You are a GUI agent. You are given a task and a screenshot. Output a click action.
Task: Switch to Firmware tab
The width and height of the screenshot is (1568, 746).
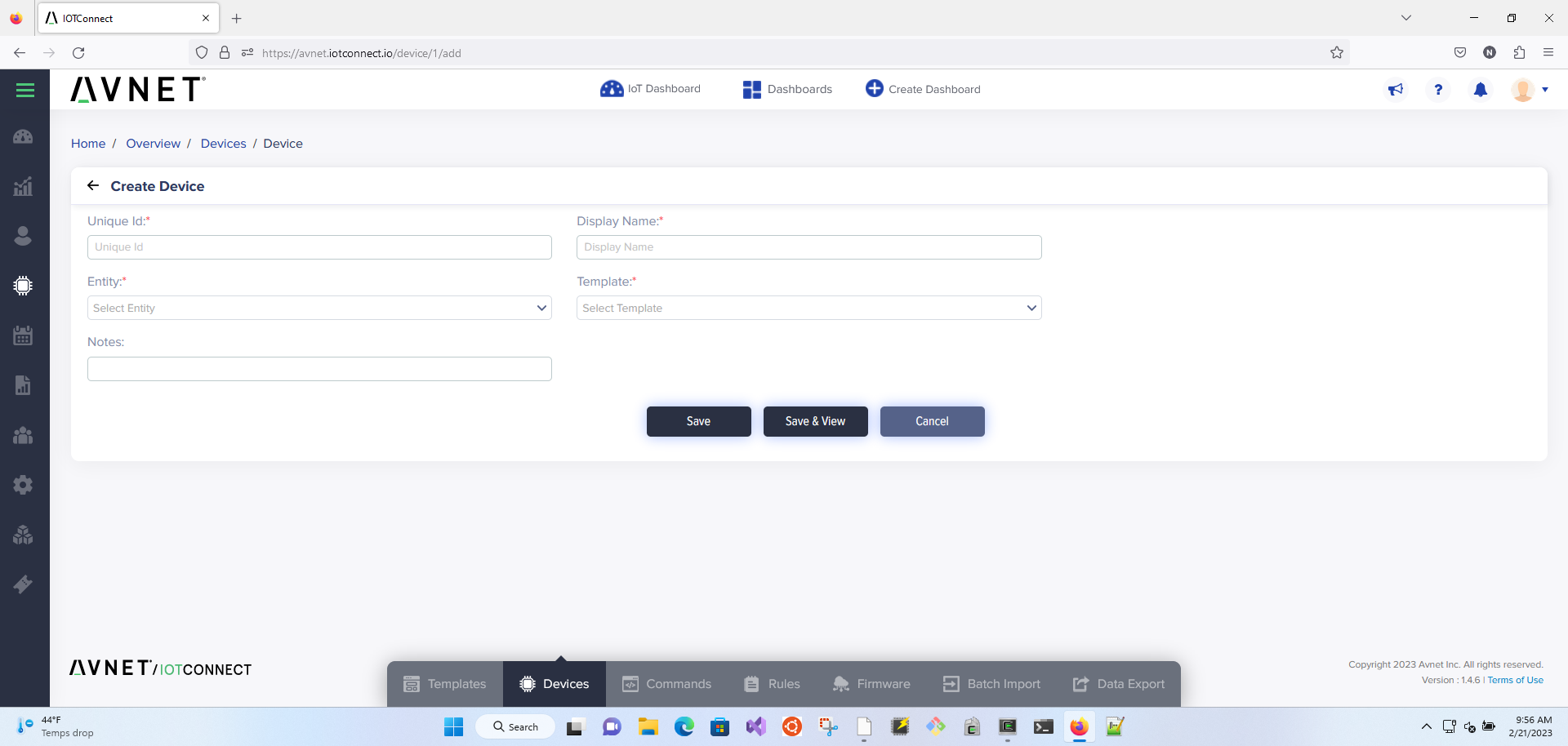click(871, 684)
